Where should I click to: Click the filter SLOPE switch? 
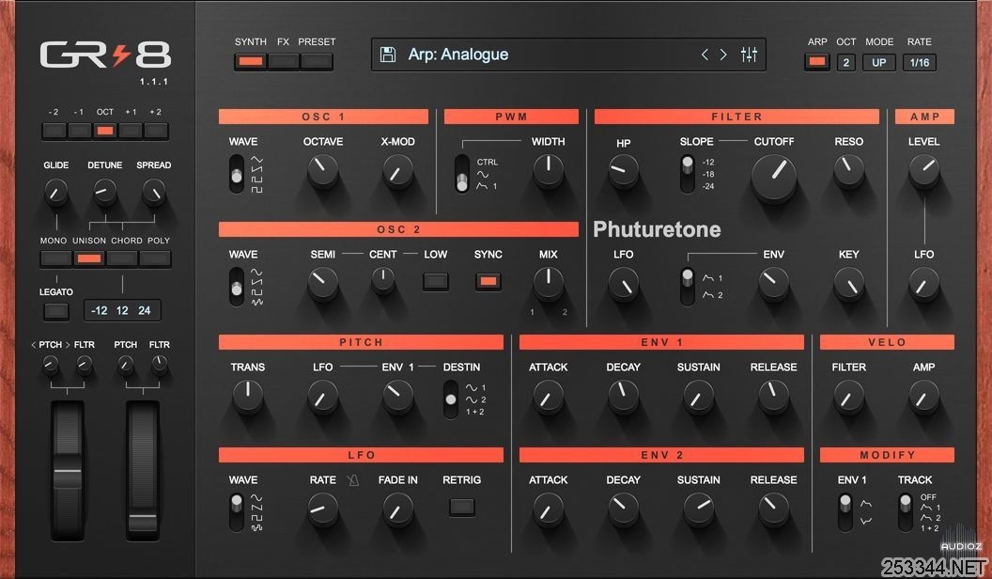687,173
